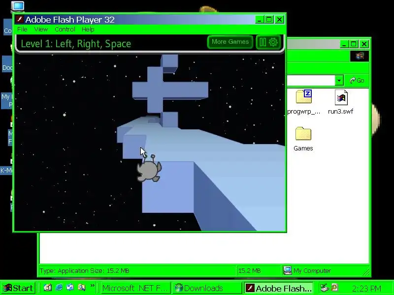Switch to Microsoft .NET F... taskbar button
394x295 pixels.
click(x=135, y=288)
